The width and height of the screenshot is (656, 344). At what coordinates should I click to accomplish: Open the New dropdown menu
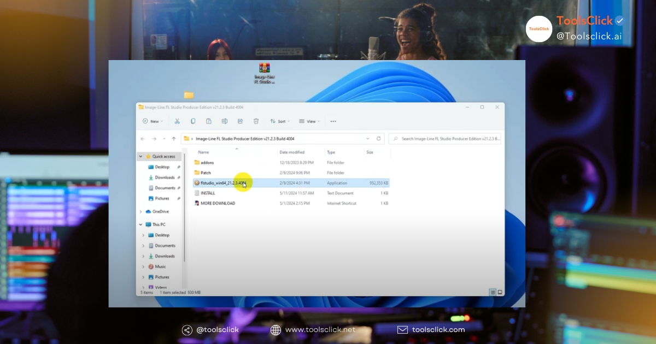coord(153,121)
